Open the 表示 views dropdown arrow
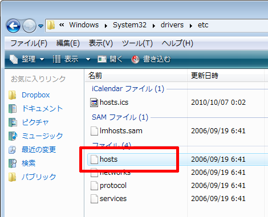Image resolution: width=268 pixels, height=217 pixels. pos(88,59)
